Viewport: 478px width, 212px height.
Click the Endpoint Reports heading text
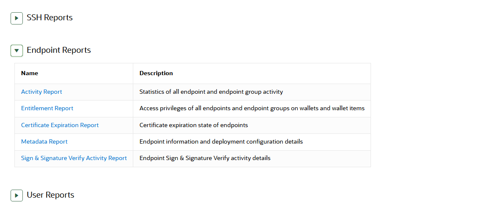[x=58, y=50]
